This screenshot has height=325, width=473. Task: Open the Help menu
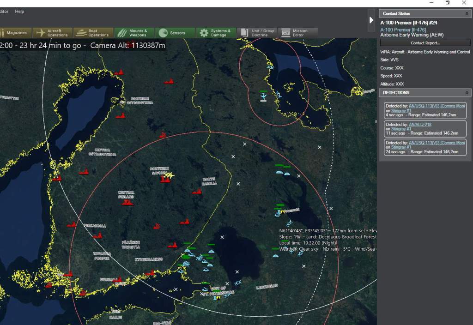tap(19, 11)
